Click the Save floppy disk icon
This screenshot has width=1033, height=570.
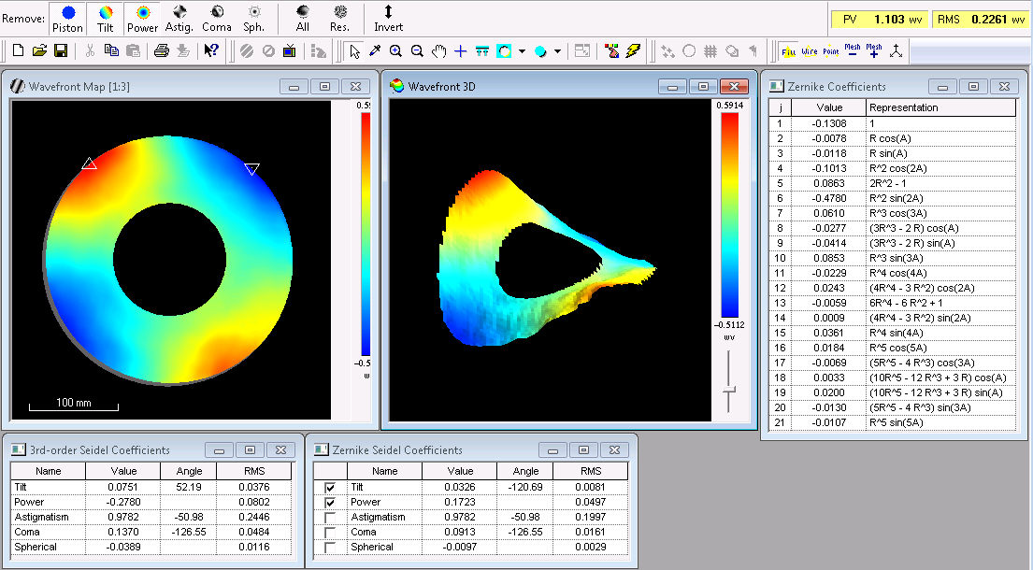(60, 50)
